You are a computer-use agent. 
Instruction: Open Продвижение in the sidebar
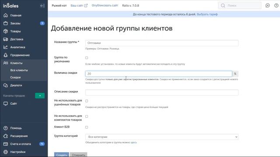tap(20, 55)
